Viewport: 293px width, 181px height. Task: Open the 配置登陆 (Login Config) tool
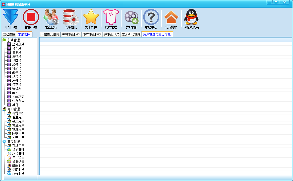click(50, 18)
